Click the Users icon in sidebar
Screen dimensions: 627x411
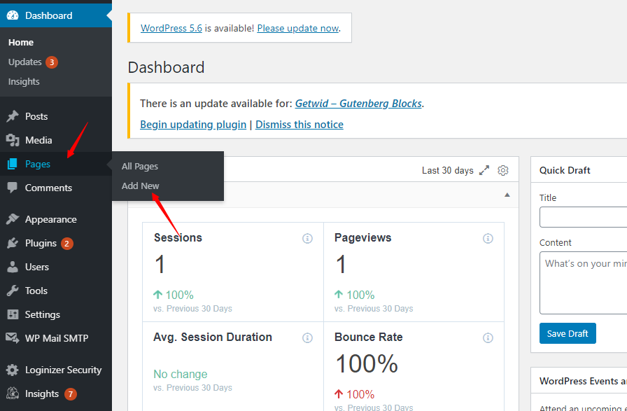point(13,267)
